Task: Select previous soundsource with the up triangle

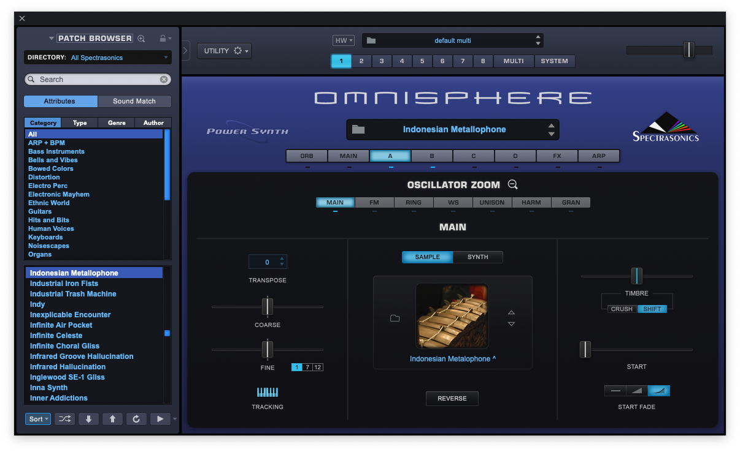Action: (x=511, y=313)
